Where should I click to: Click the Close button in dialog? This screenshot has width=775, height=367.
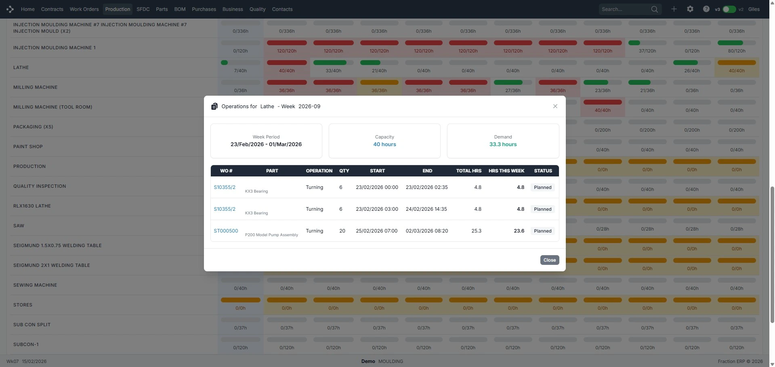coord(549,260)
